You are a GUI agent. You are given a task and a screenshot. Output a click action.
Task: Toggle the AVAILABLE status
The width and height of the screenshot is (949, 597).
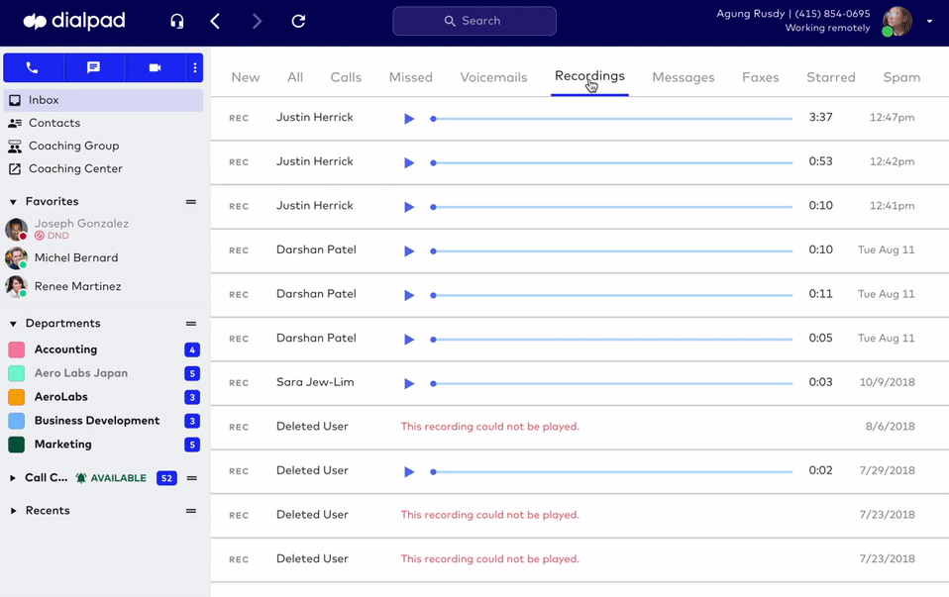coord(111,478)
